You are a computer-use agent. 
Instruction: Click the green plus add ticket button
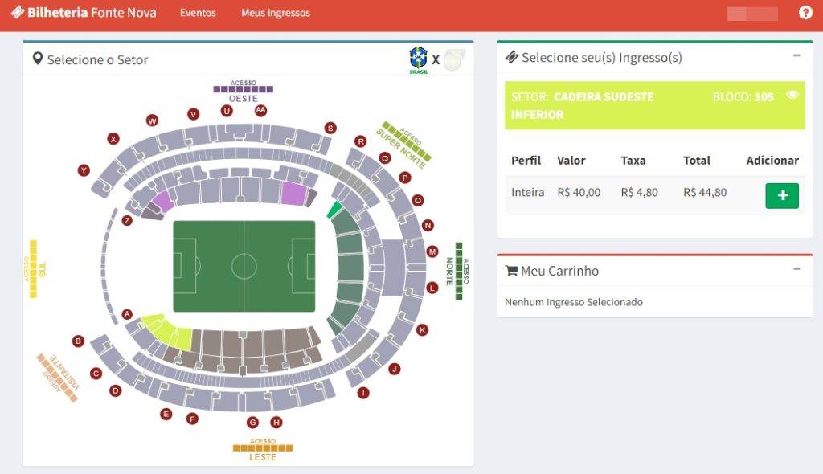click(781, 195)
